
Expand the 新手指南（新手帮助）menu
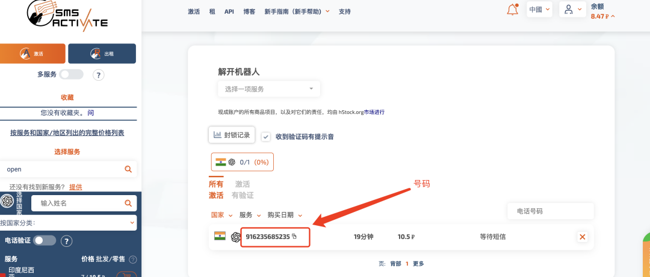click(297, 11)
